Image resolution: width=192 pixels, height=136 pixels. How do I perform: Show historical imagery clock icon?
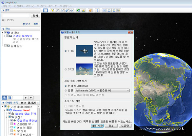click(79, 10)
